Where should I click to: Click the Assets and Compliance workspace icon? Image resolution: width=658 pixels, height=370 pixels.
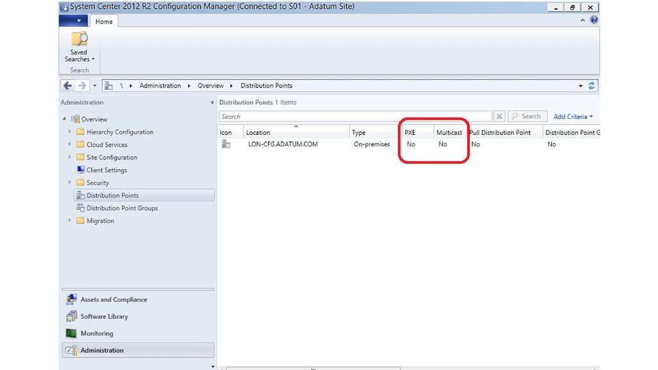(71, 299)
